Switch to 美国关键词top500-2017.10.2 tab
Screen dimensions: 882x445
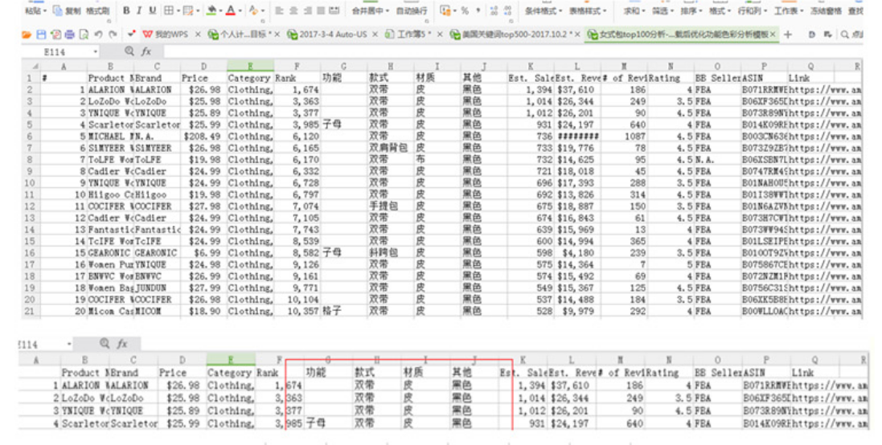(514, 35)
